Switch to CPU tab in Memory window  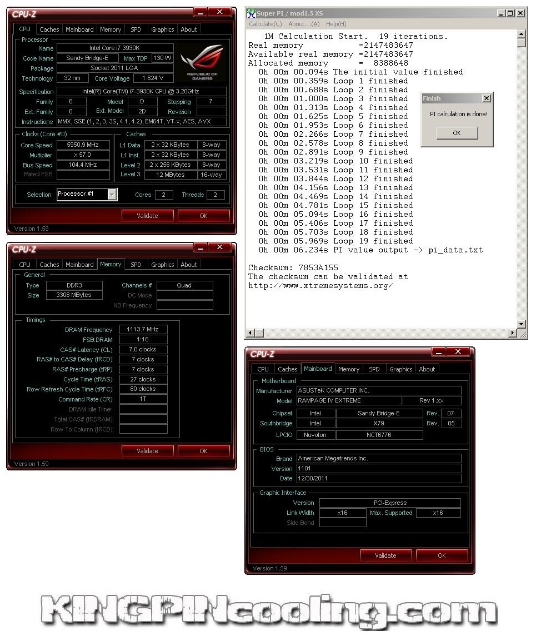24,265
